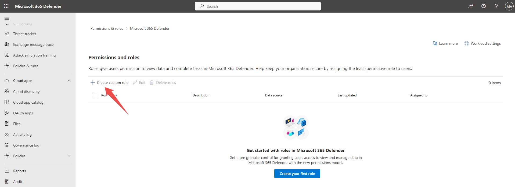Click Create your first role button
This screenshot has height=187, width=515.
click(x=297, y=174)
